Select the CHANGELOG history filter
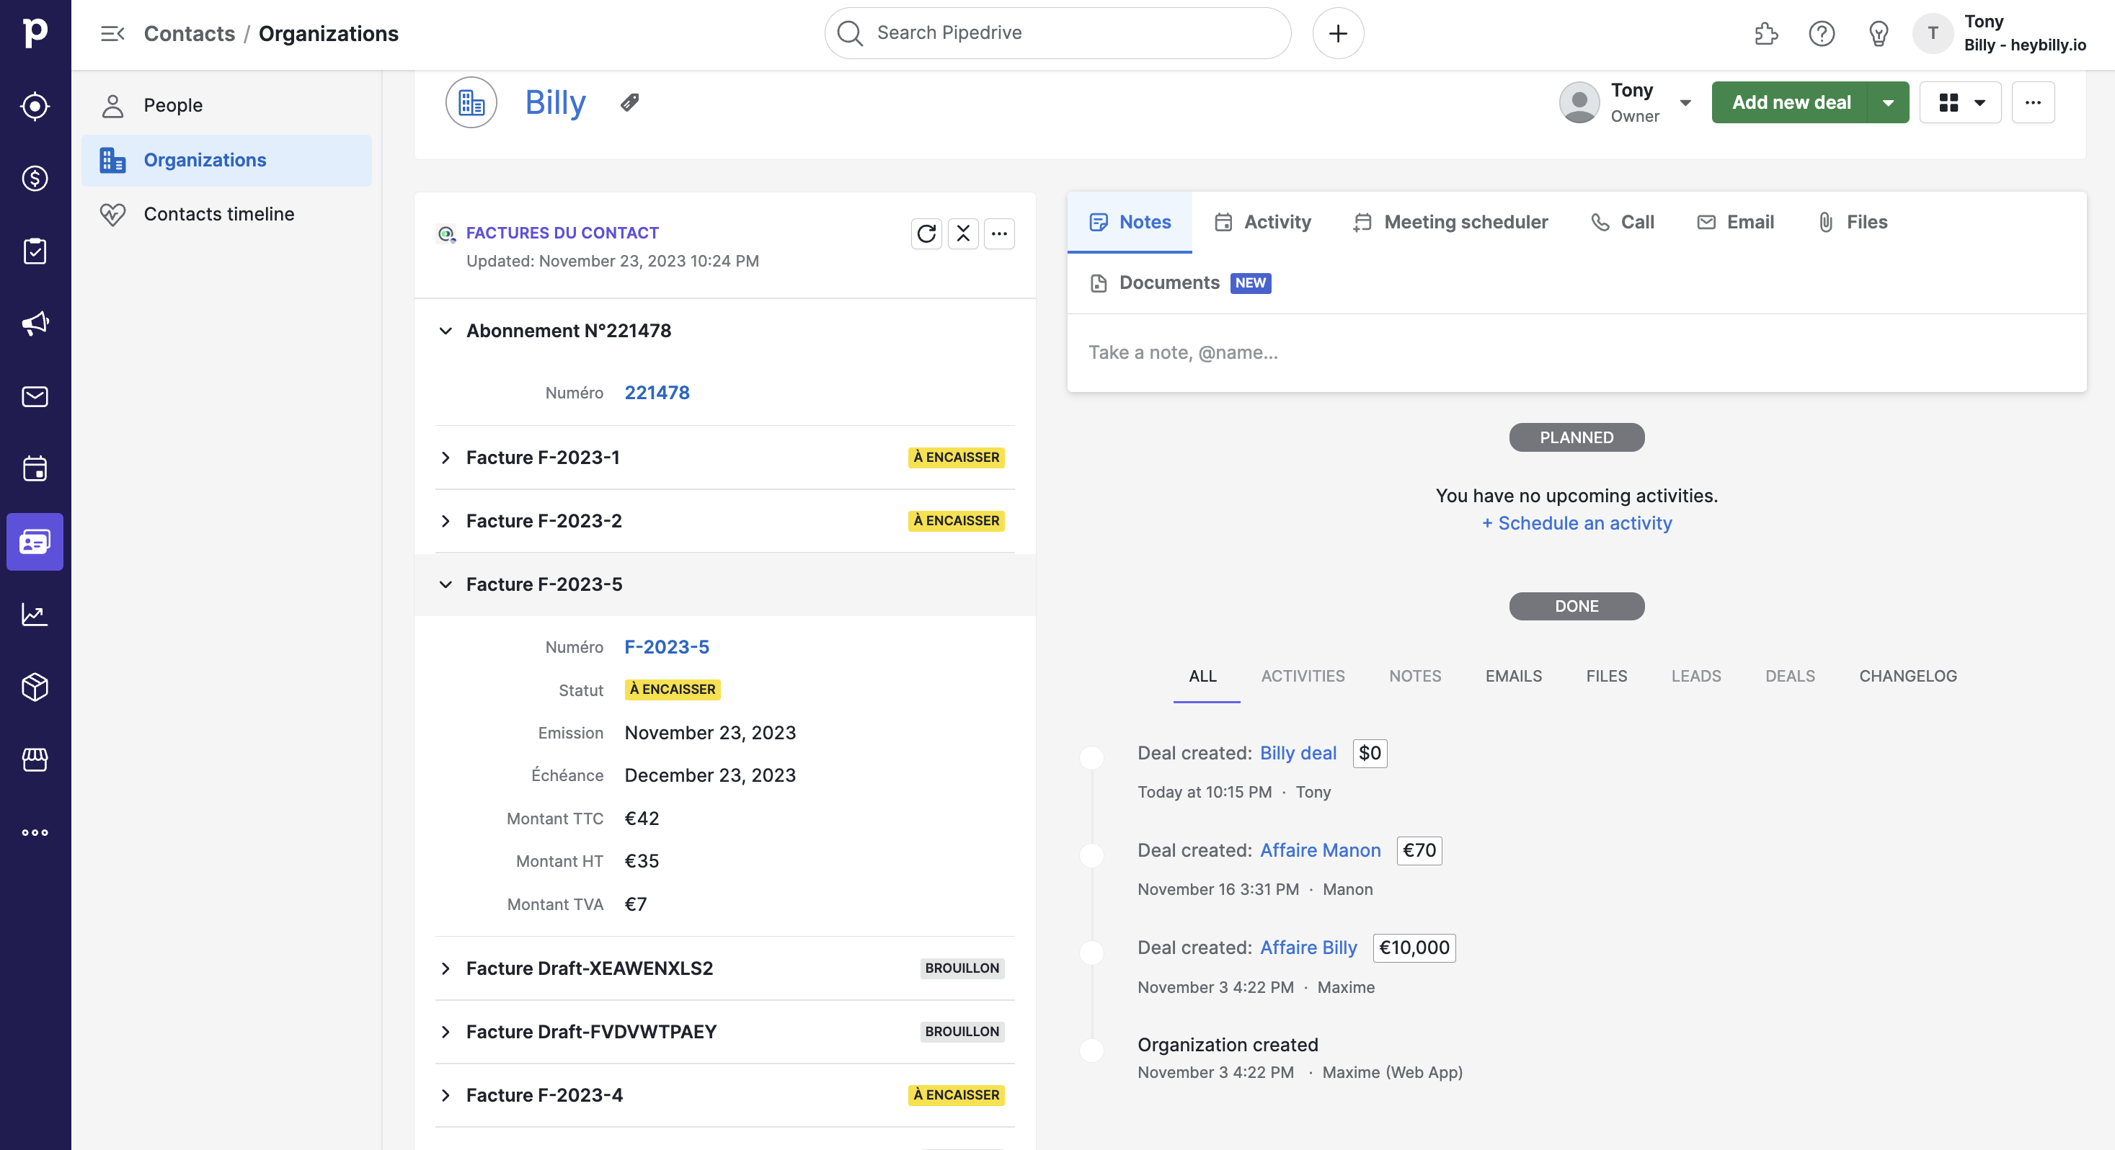Image resolution: width=2115 pixels, height=1150 pixels. 1908,677
